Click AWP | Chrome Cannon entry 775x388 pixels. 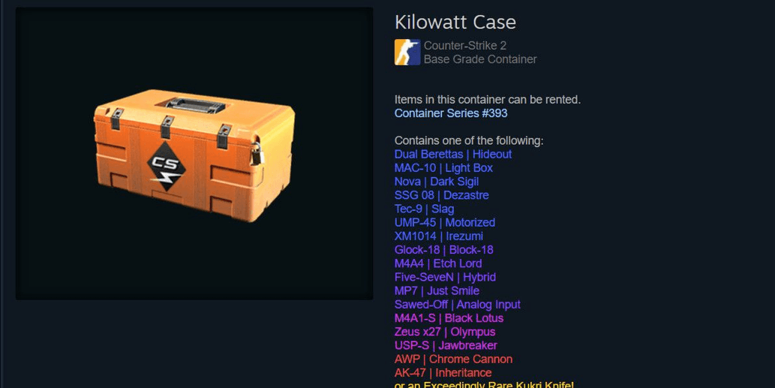click(453, 359)
